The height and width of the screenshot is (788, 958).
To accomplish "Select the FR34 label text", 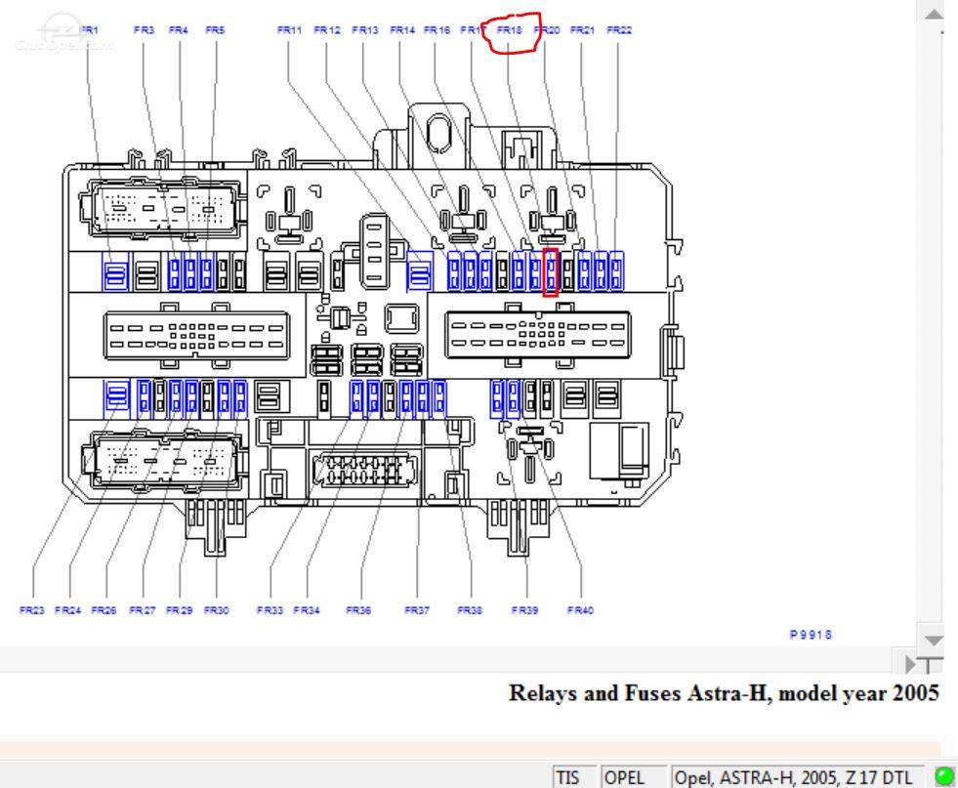I will tap(307, 609).
